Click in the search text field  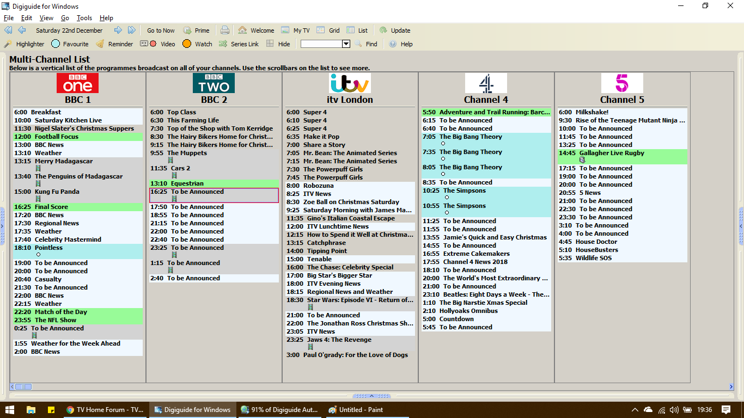point(321,44)
